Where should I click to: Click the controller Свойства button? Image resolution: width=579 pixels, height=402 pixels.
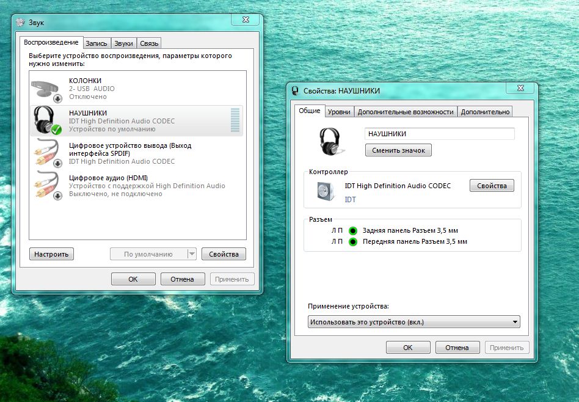tap(492, 186)
